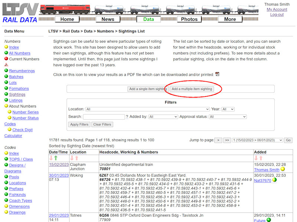Image resolution: width=297 pixels, height=222 pixels.
Task: Click the red bullet beside Current Numbers
Action: click(x=6, y=59)
